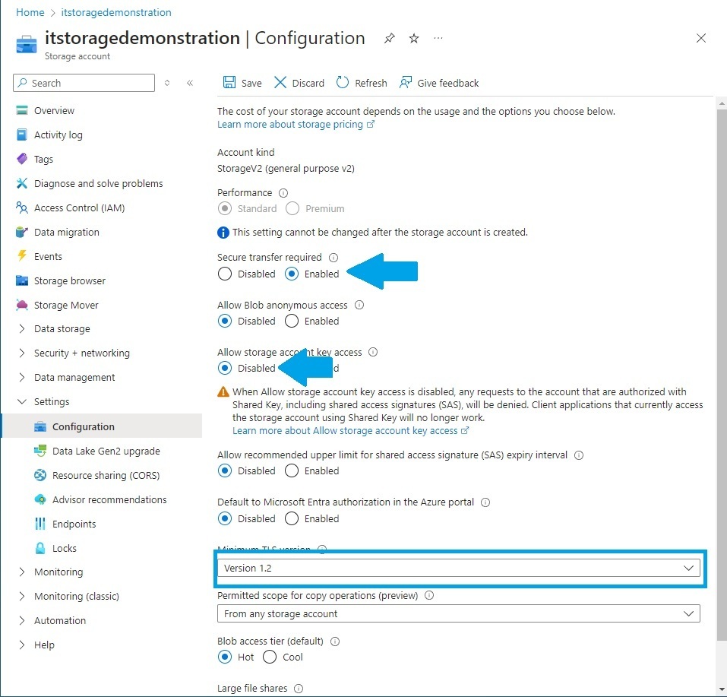The image size is (727, 697).
Task: Expand the Data storage section
Action: point(22,328)
